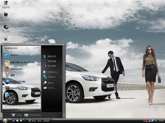Open 我的电脑 in the right panel

[x=50, y=61]
